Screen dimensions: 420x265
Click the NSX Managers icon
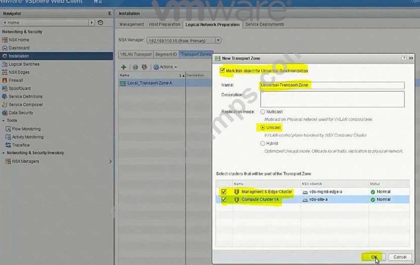pos(8,161)
